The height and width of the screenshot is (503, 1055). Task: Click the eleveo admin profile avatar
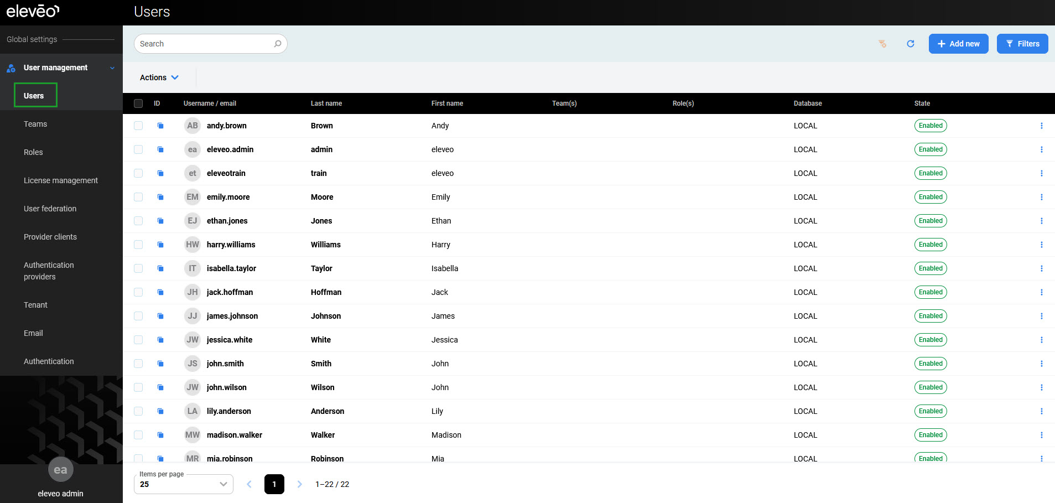pos(60,470)
